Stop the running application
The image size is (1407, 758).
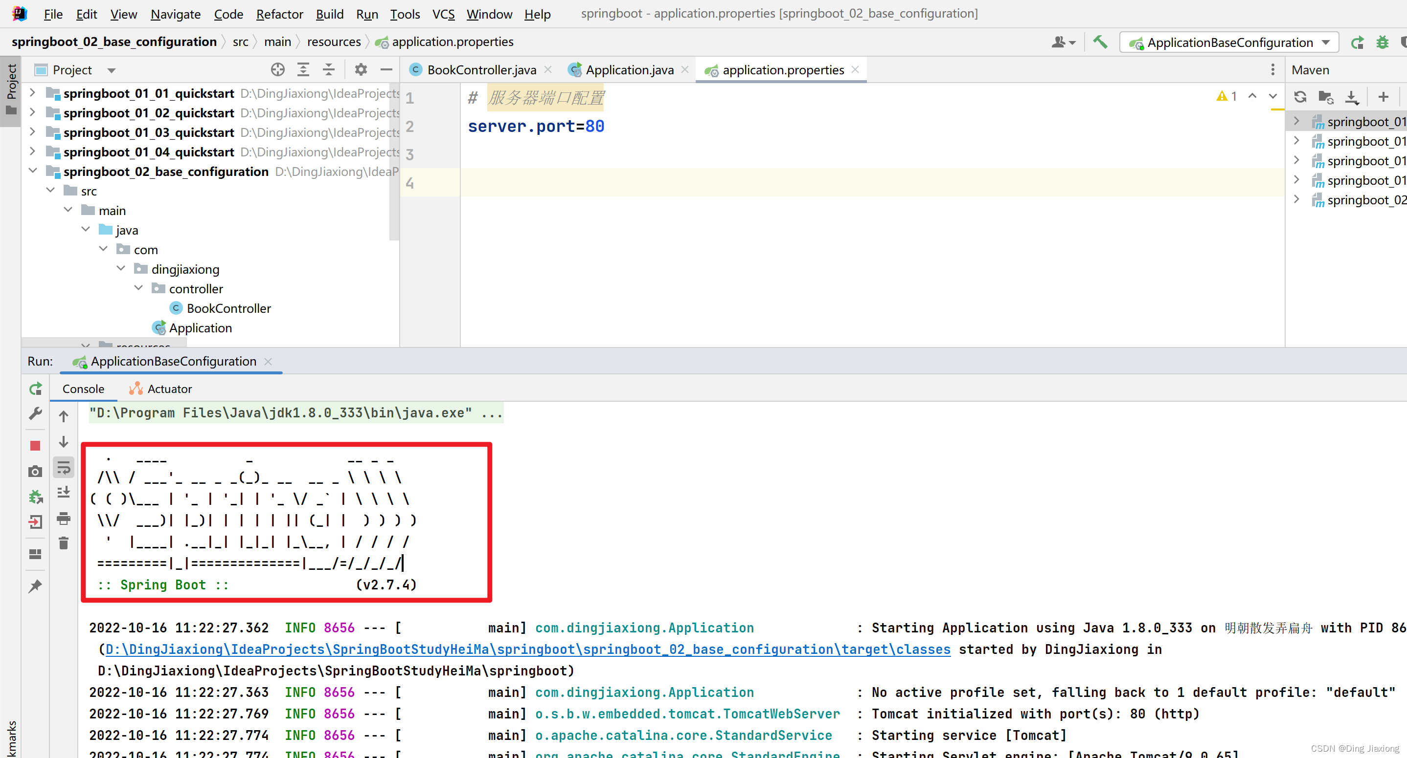pos(36,446)
